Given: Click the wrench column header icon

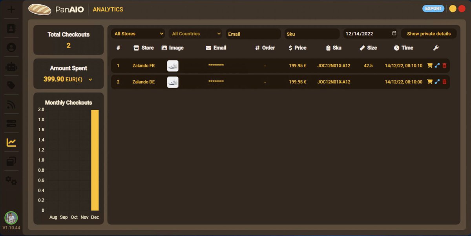Looking at the screenshot, I should tap(436, 48).
